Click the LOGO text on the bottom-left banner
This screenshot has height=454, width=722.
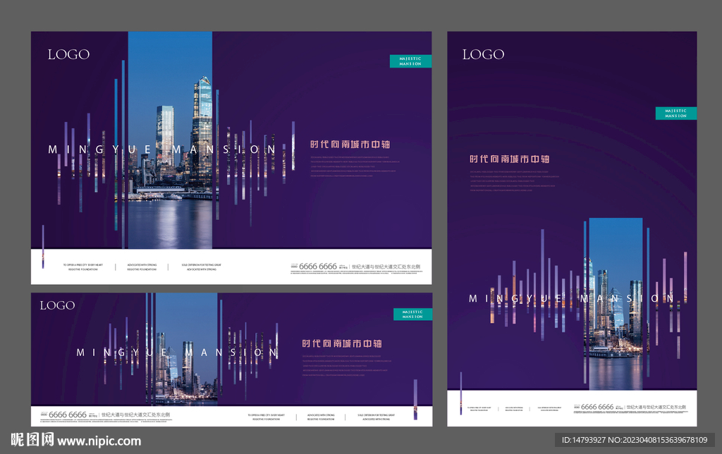tap(57, 305)
